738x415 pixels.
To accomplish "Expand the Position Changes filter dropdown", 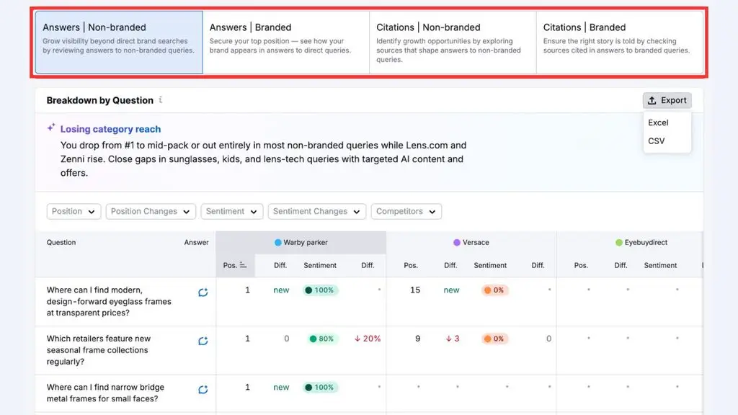I will [150, 211].
